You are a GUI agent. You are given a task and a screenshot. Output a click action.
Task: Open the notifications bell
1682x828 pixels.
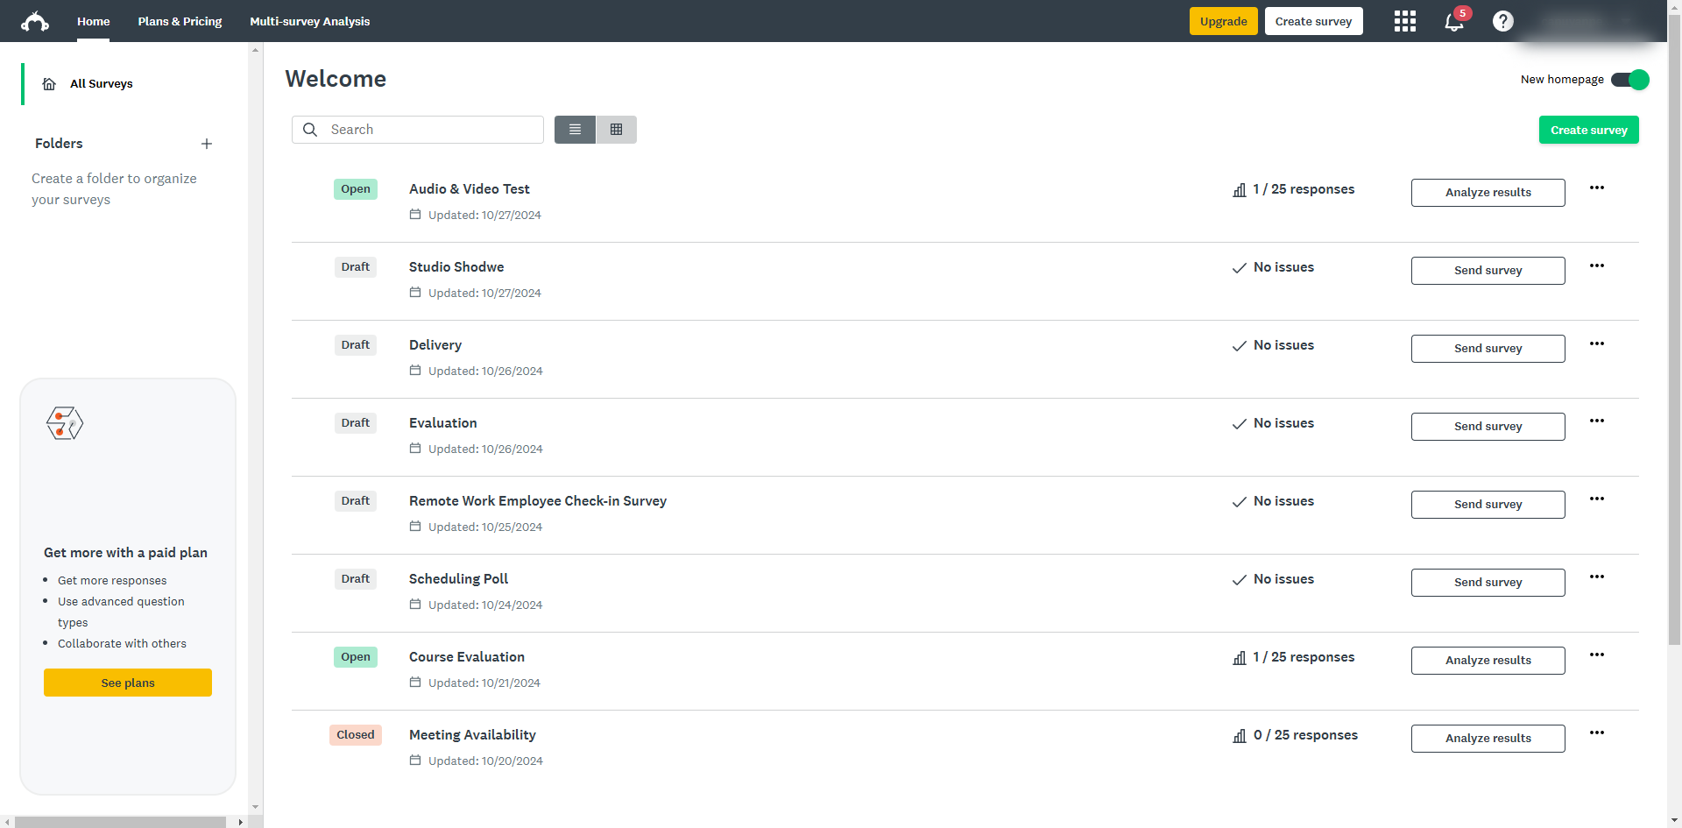[1454, 22]
